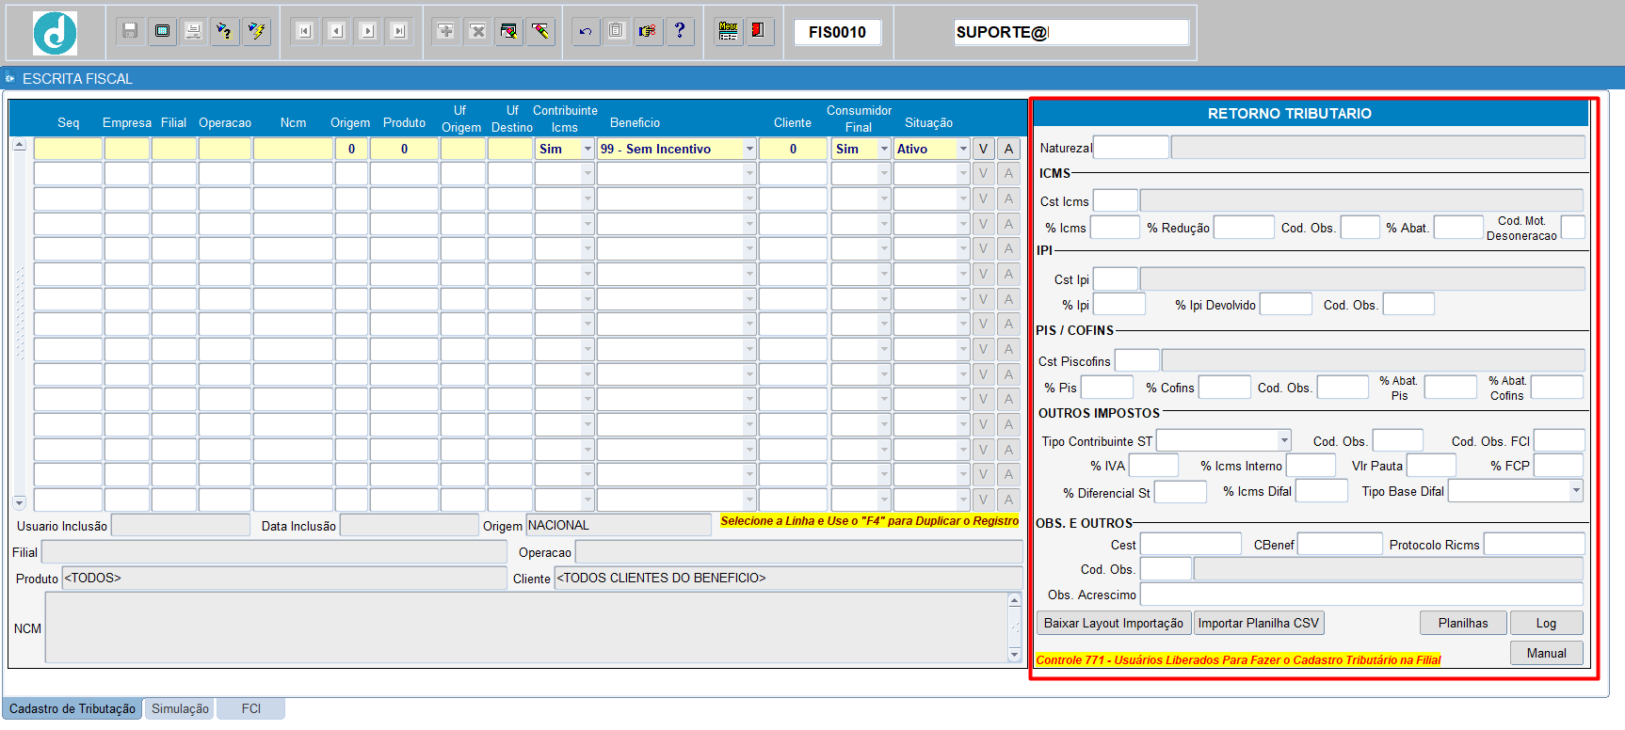Click the SUPORTE@ user field
Viewport: 1625px width, 730px height.
tap(1070, 32)
